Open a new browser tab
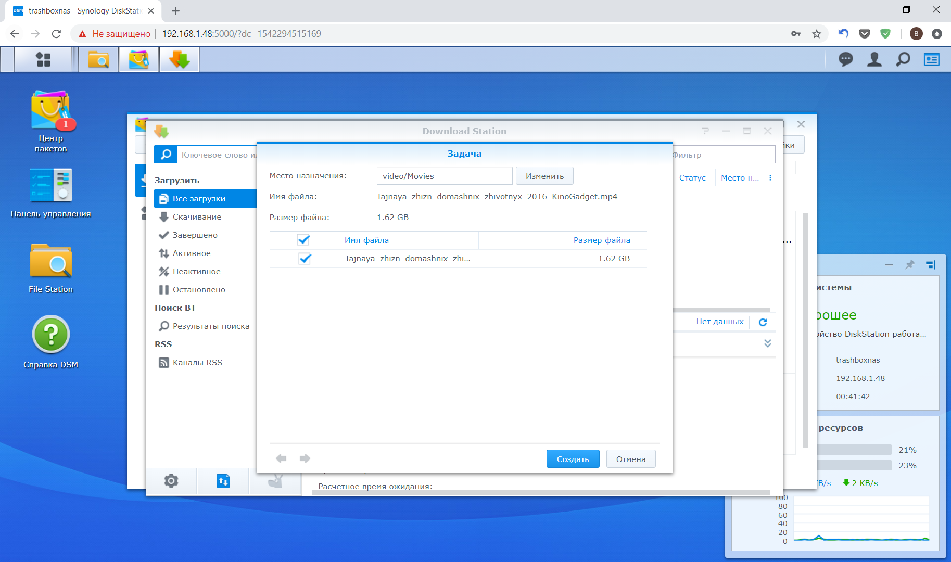 (175, 11)
